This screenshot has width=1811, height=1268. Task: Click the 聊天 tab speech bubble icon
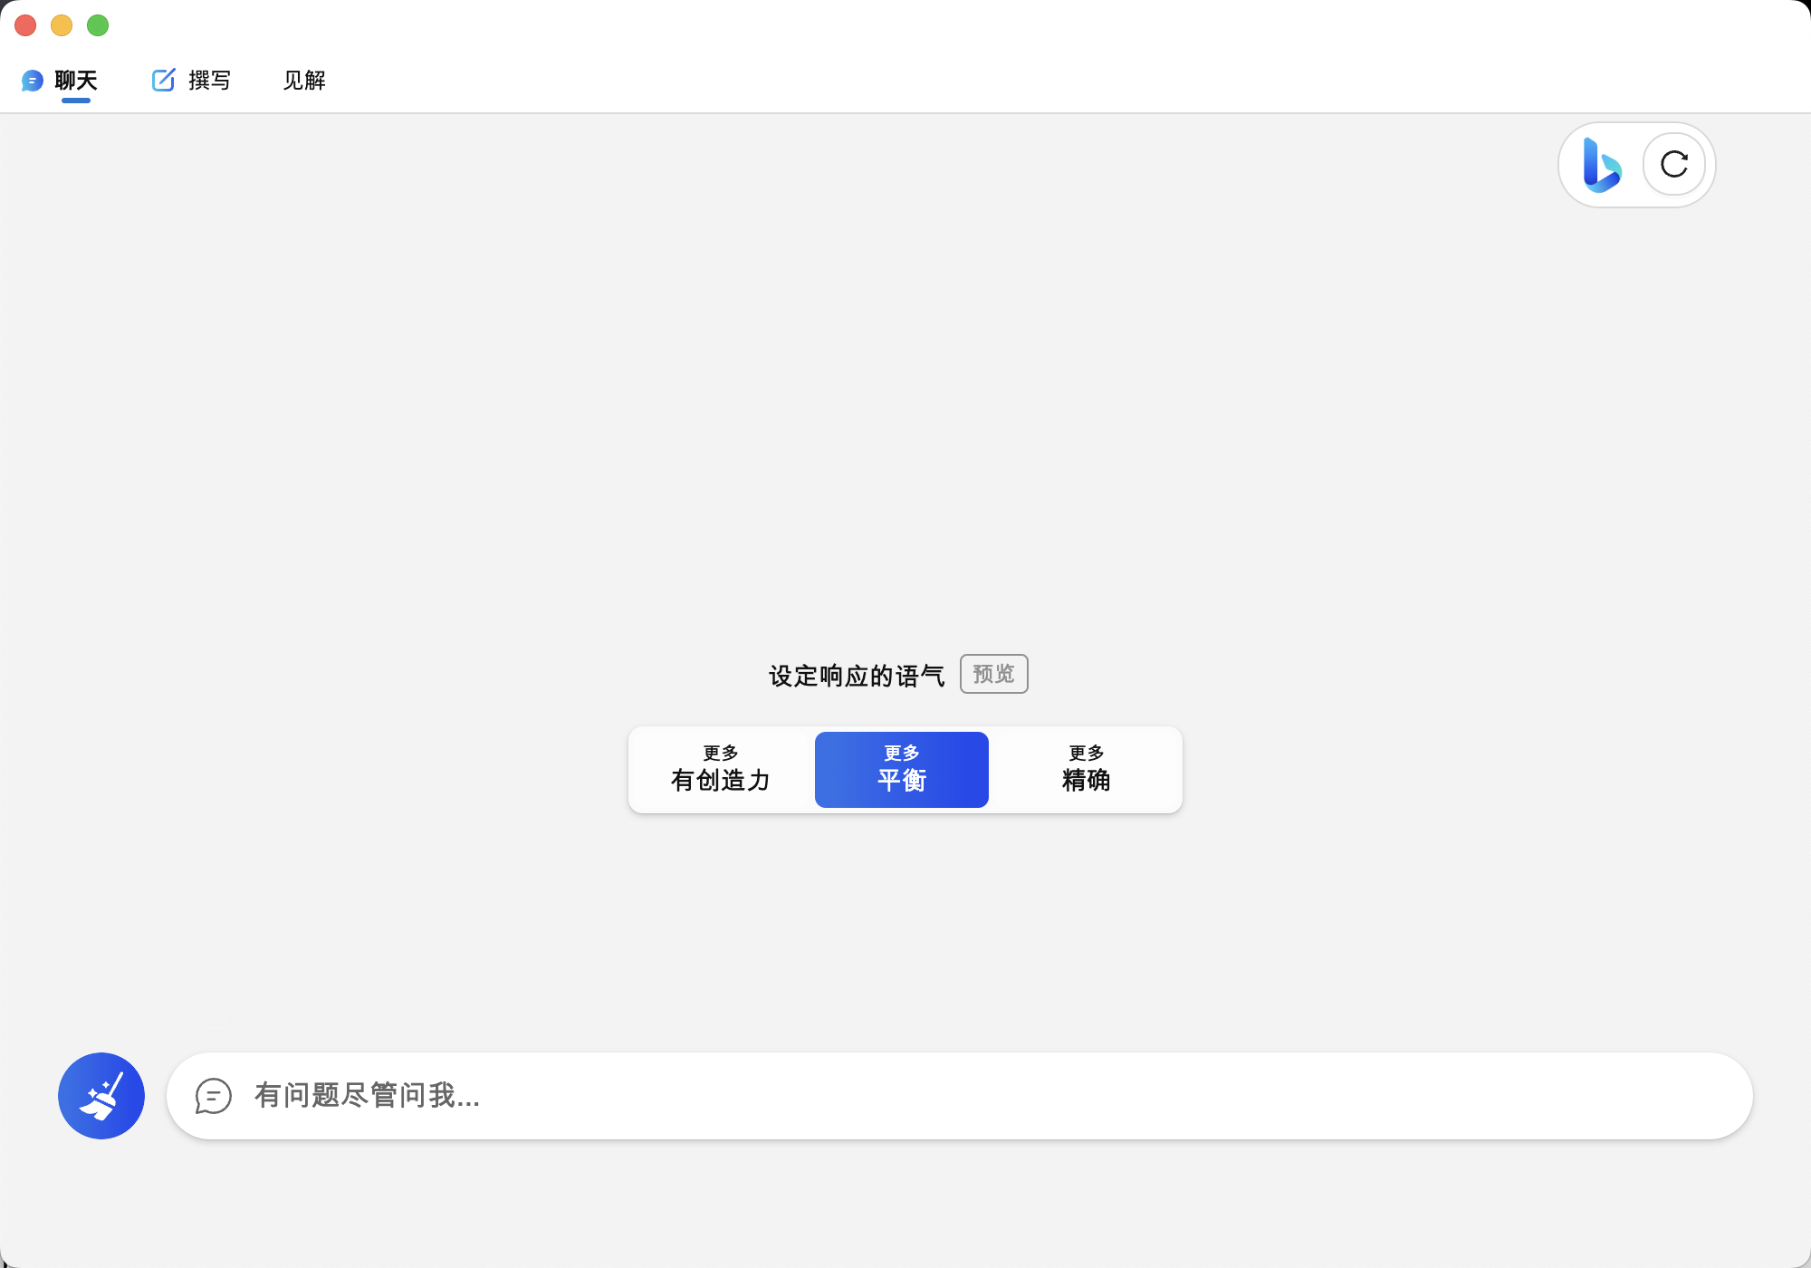(32, 80)
